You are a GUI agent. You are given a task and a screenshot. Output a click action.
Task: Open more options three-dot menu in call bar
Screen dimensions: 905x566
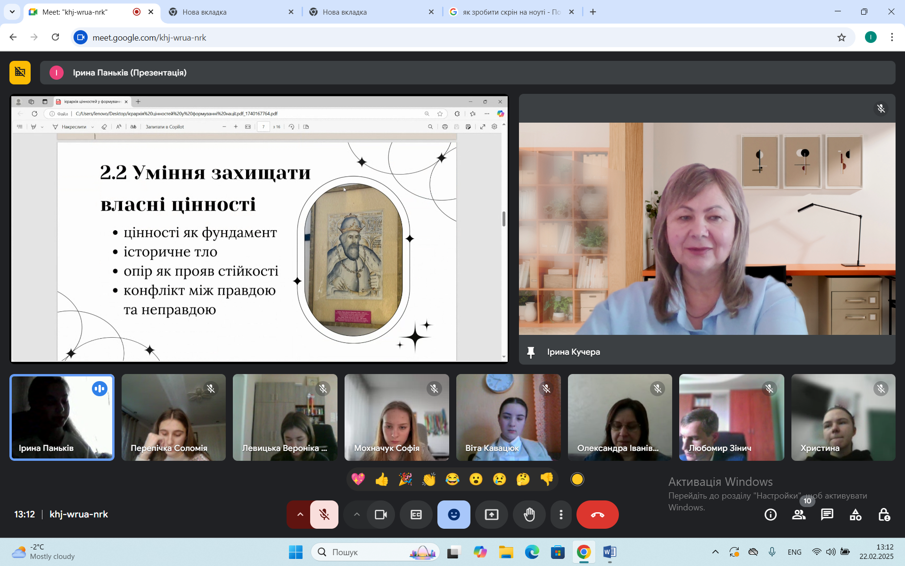tap(561, 514)
